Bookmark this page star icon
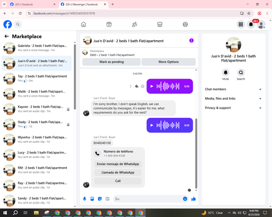 tap(249, 13)
